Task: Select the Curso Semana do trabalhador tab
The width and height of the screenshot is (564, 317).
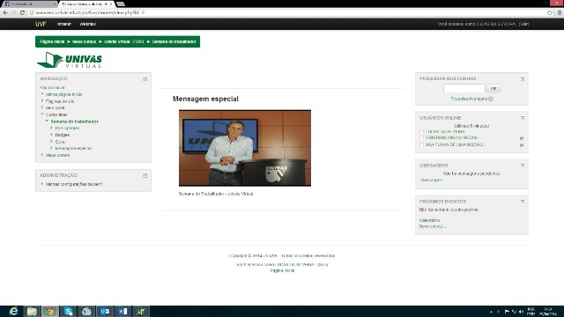Action: pos(86,4)
